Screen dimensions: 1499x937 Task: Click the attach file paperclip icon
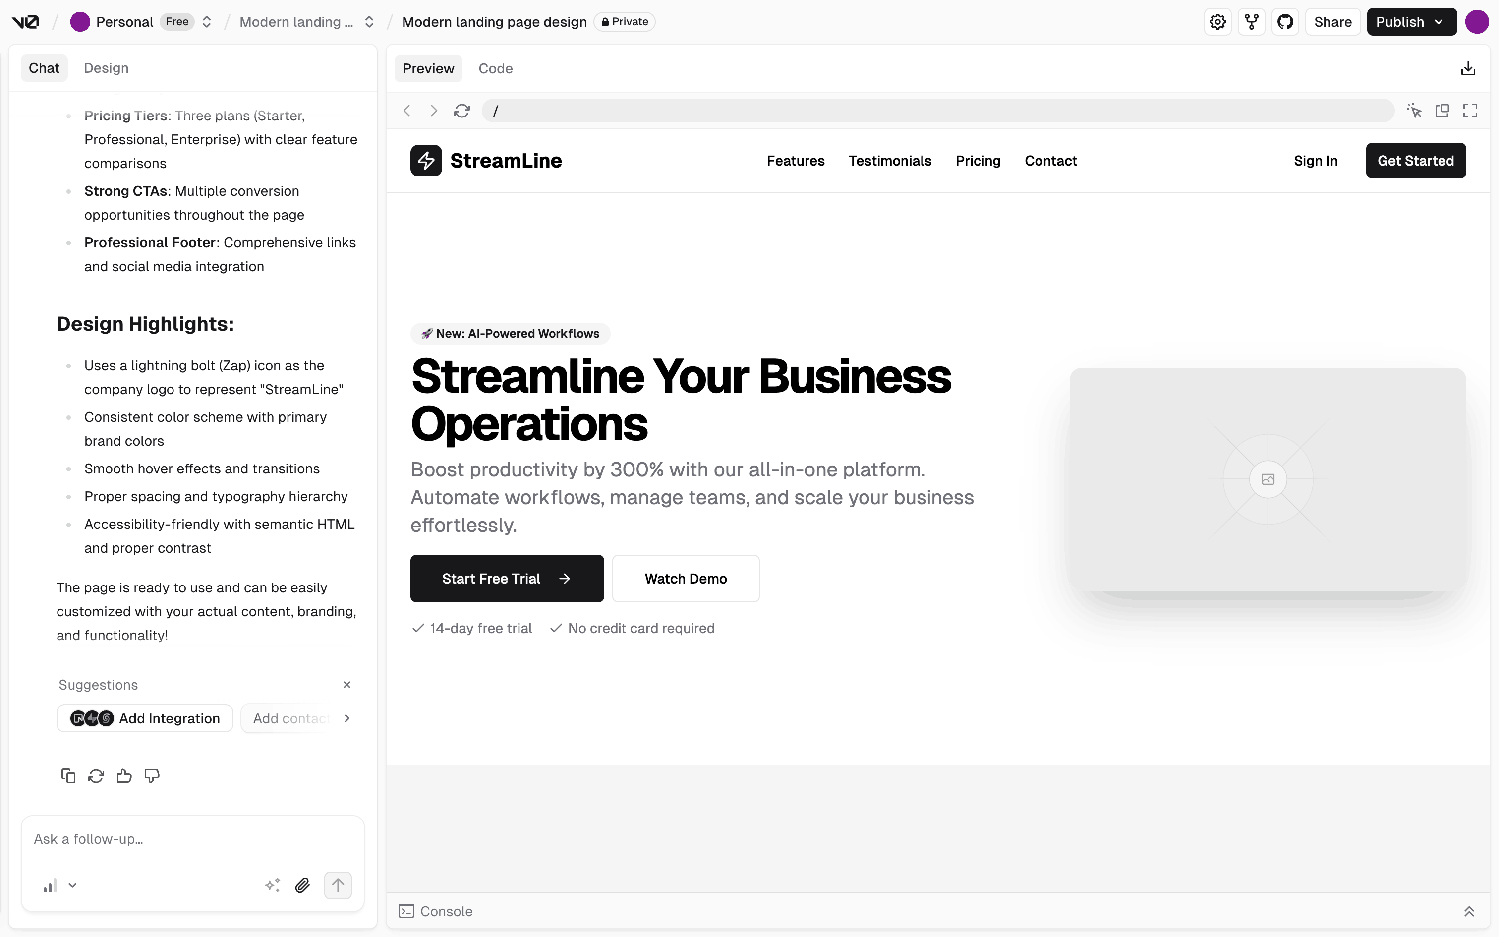pos(302,885)
